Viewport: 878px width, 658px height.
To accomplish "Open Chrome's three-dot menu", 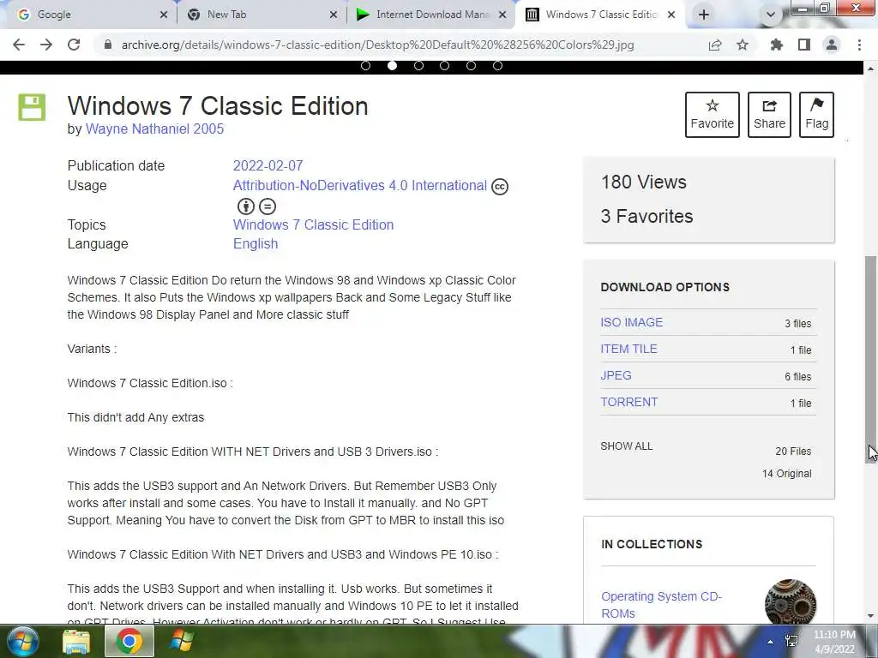I will [x=859, y=45].
